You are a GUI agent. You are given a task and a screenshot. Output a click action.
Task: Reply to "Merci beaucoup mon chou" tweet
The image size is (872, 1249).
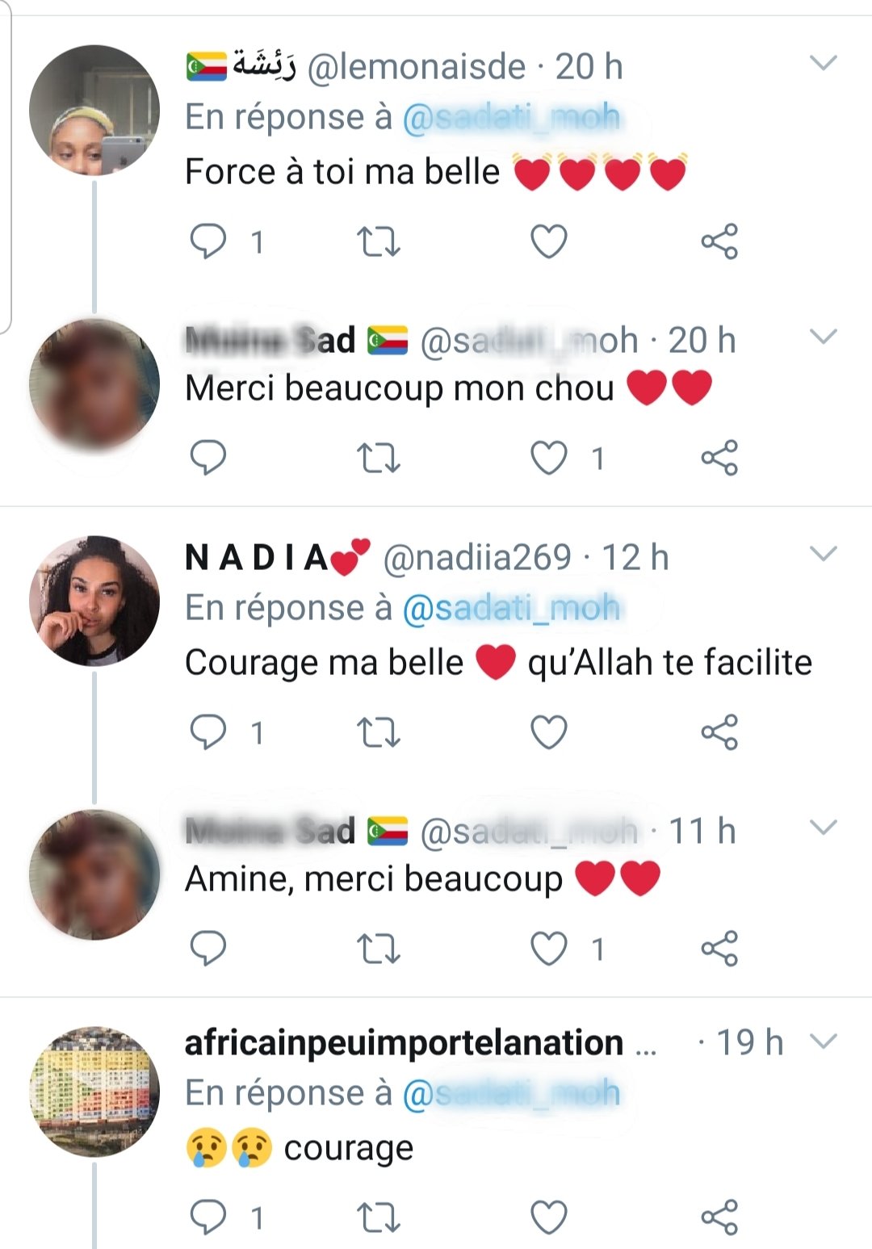point(208,458)
